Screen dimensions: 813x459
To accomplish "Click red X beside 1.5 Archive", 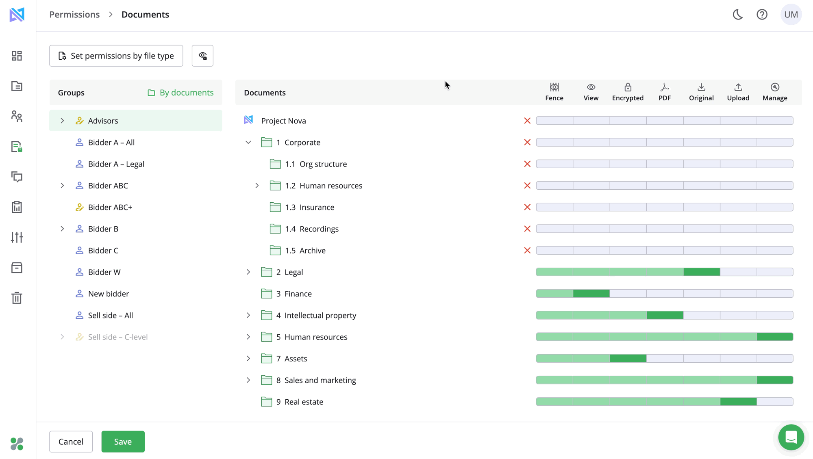I will coord(527,251).
